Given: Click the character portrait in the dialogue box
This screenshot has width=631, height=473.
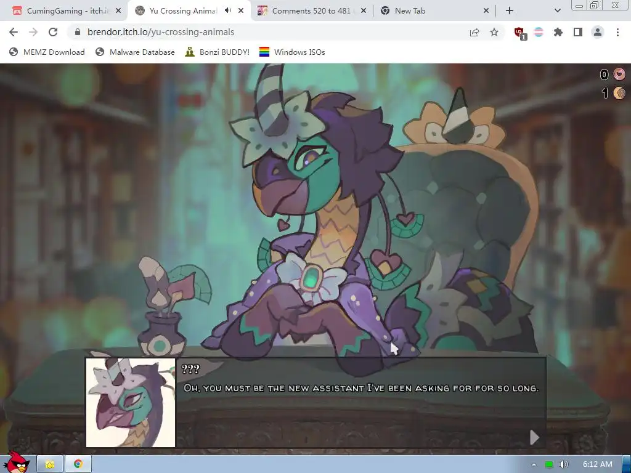Looking at the screenshot, I should point(131,403).
